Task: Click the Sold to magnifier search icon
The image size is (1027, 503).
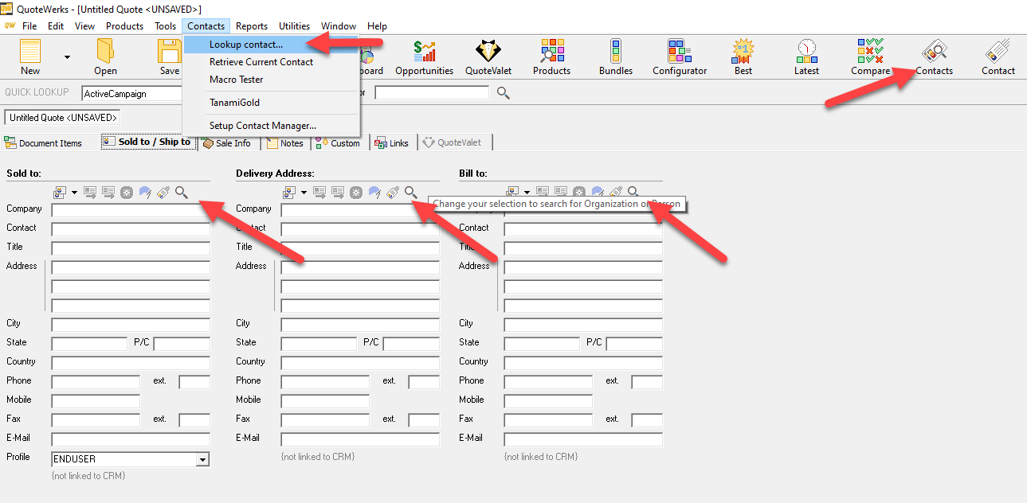Action: click(182, 193)
